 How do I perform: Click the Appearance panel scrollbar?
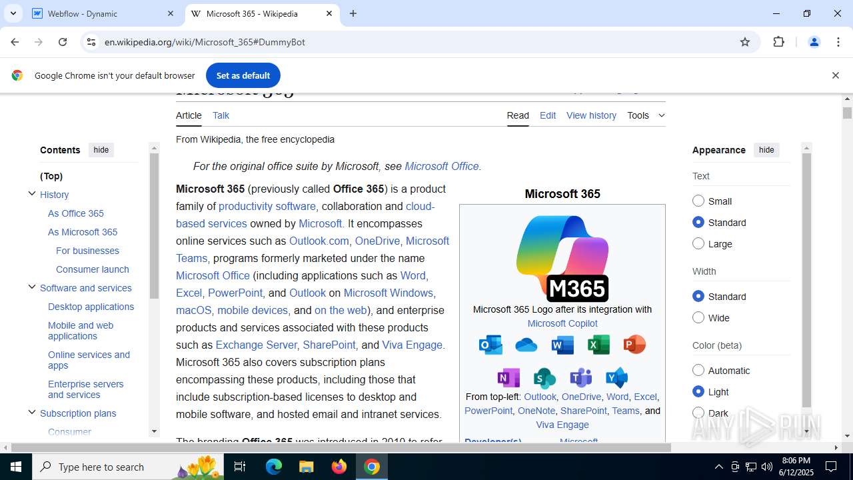pos(806,280)
